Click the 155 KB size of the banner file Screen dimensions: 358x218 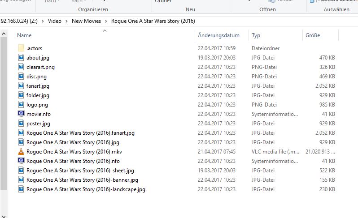point(327,180)
